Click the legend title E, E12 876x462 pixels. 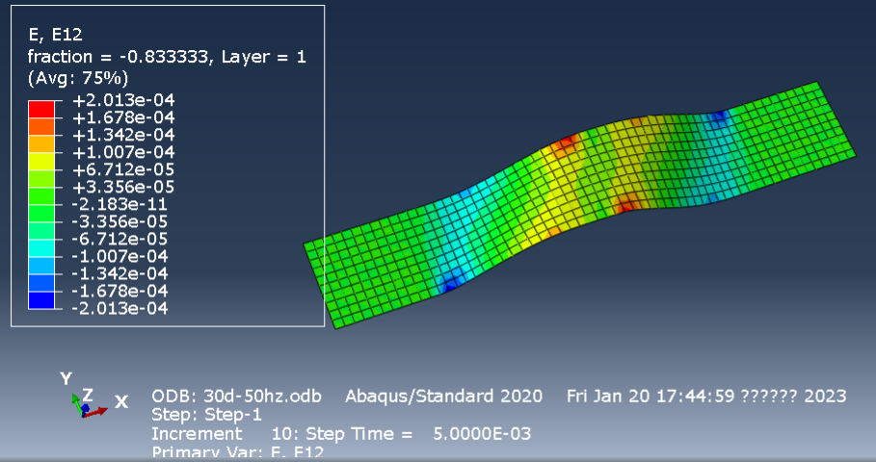point(55,36)
